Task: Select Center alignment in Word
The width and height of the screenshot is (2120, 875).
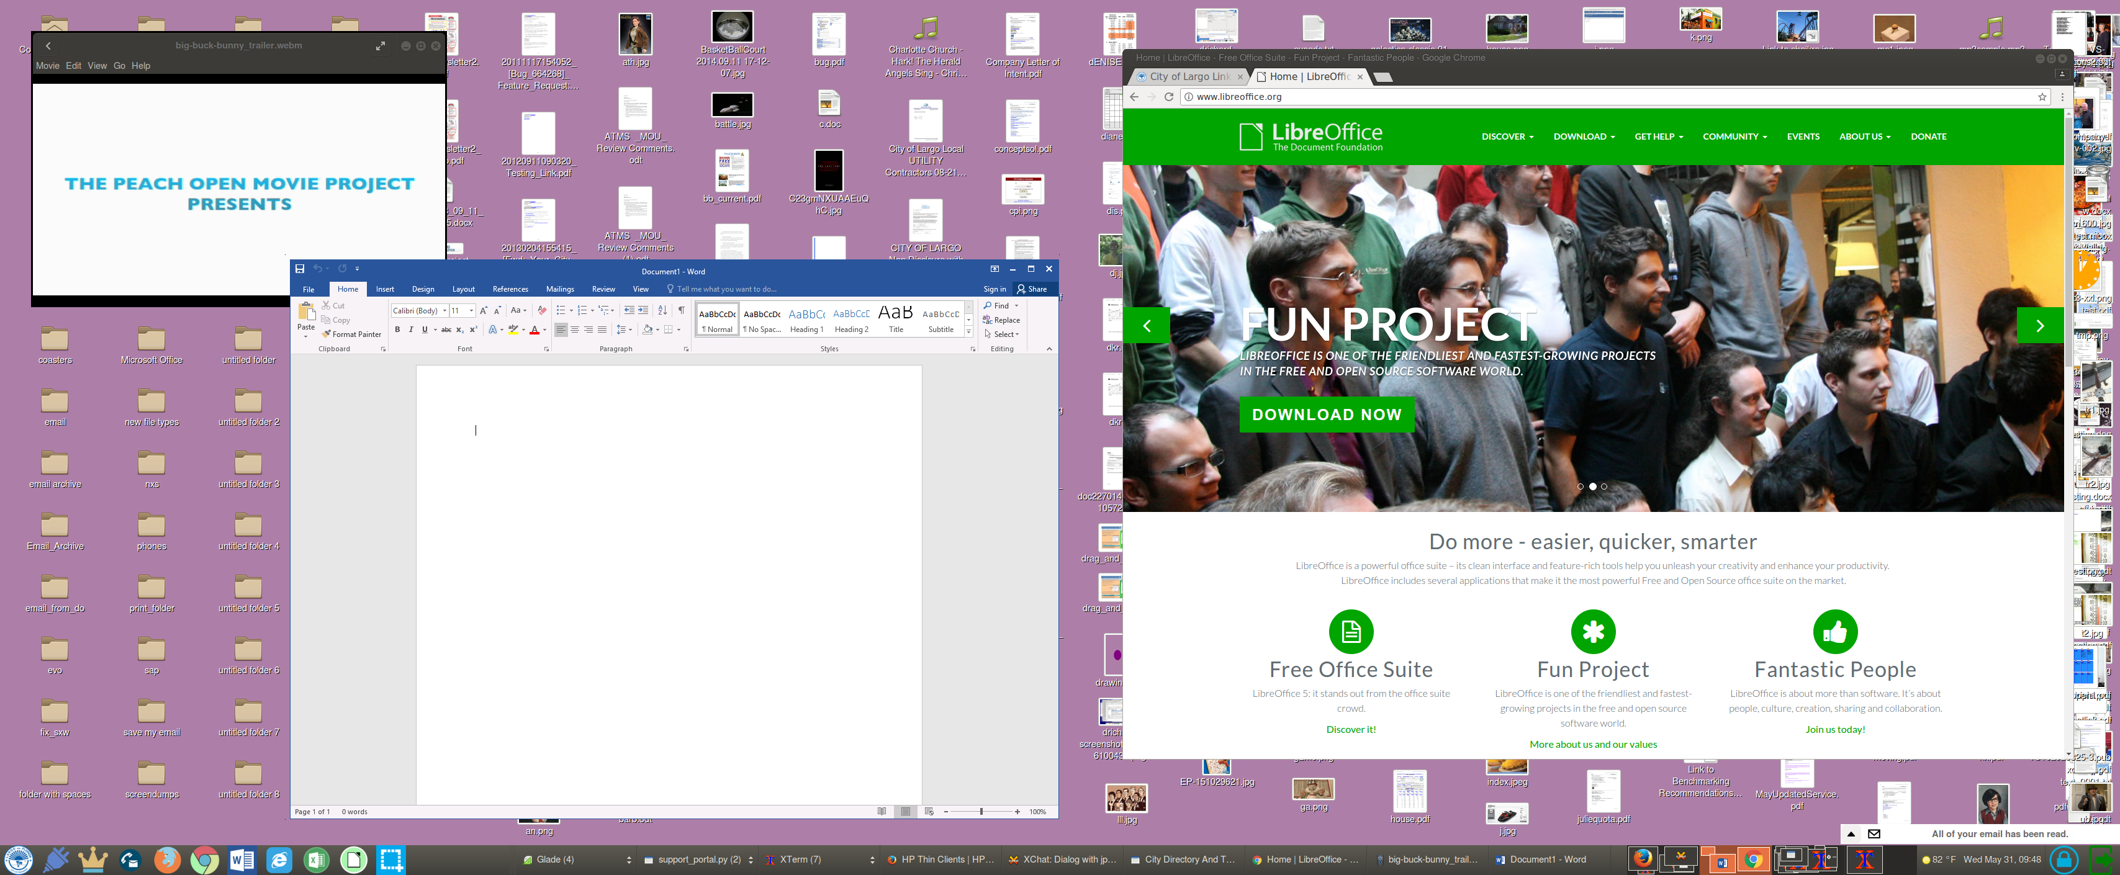Action: [574, 330]
